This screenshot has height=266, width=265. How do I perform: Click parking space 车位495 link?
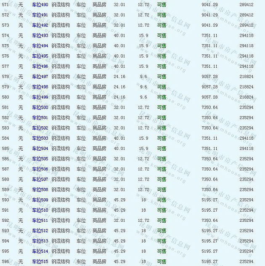40,56
